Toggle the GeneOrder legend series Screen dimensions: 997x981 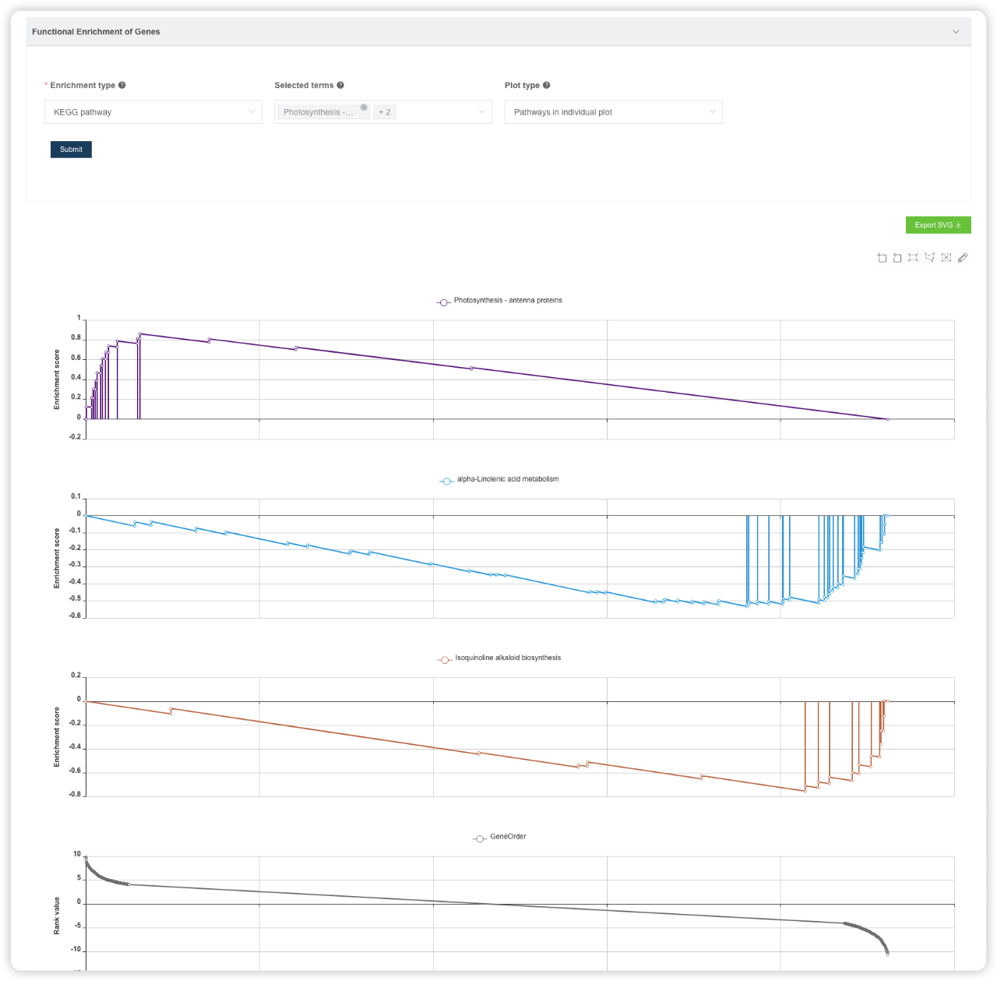pos(500,838)
